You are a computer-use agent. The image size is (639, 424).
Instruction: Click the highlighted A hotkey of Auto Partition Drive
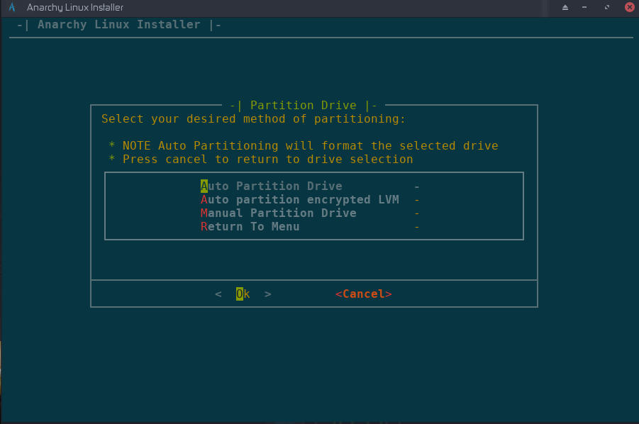click(204, 186)
